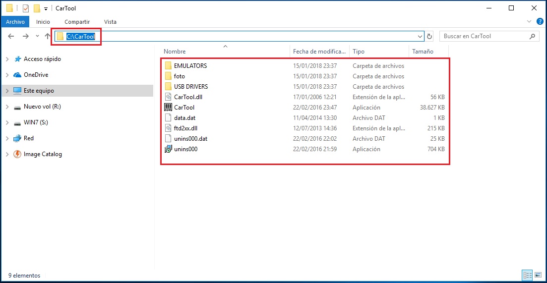Open the address bar history dropdown

coord(420,36)
